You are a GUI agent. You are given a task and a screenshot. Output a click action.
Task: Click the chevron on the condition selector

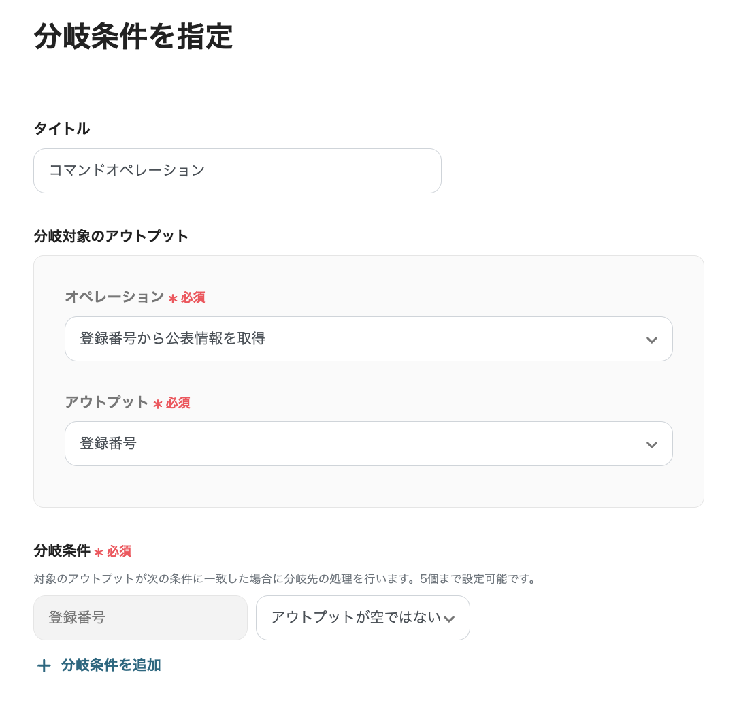click(449, 618)
